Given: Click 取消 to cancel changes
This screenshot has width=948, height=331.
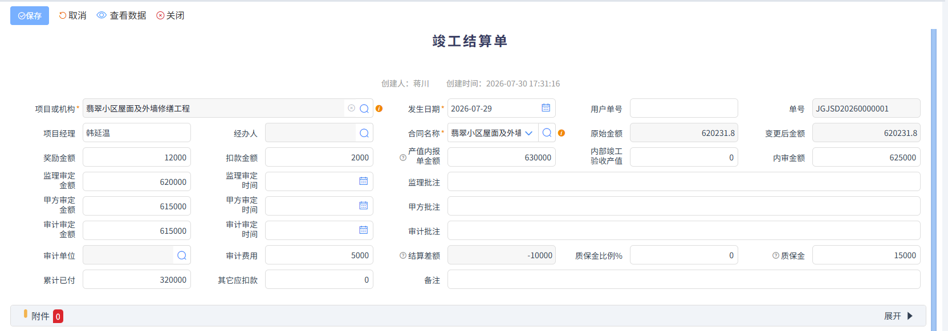Looking at the screenshot, I should [73, 15].
